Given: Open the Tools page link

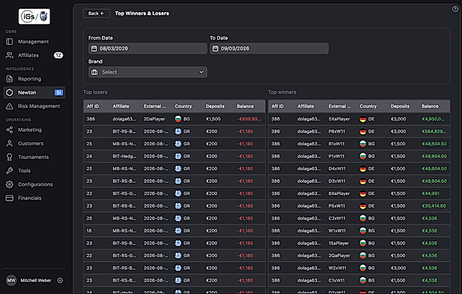Looking at the screenshot, I should [x=34, y=170].
